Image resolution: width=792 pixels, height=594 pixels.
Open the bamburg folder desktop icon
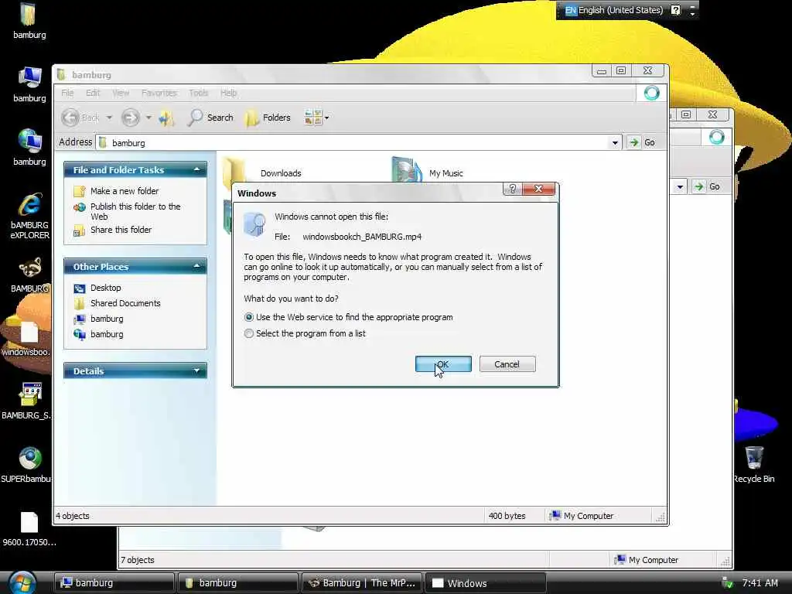(x=29, y=21)
